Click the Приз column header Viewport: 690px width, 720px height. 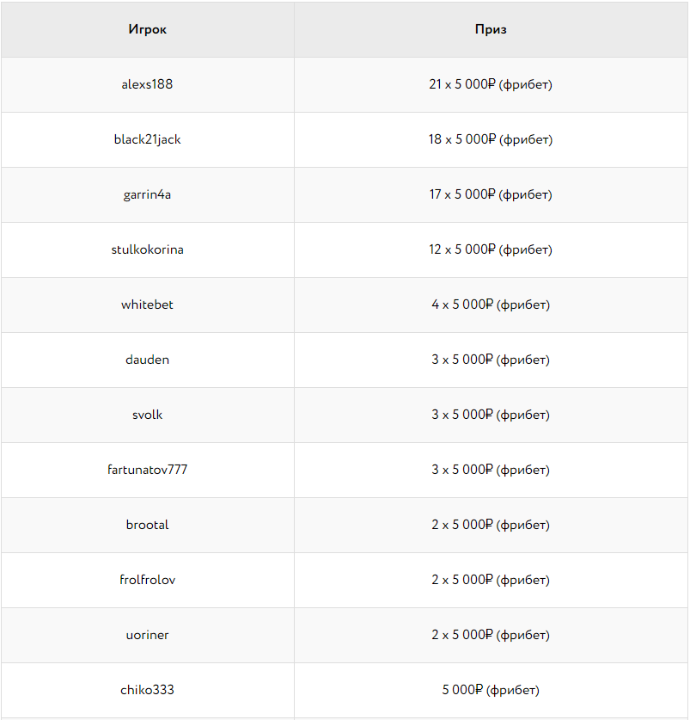[x=491, y=29]
